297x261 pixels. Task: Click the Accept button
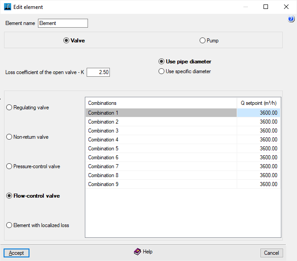[x=17, y=253]
